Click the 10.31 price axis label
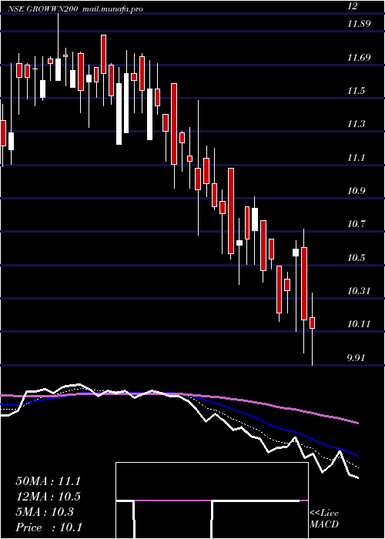The width and height of the screenshot is (385, 539). tap(359, 291)
